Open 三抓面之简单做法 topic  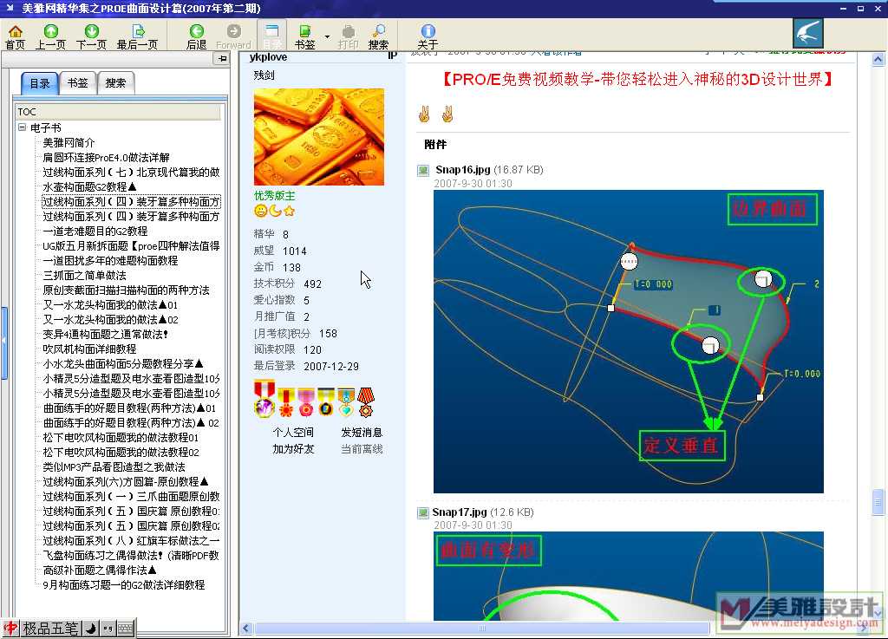coord(84,275)
